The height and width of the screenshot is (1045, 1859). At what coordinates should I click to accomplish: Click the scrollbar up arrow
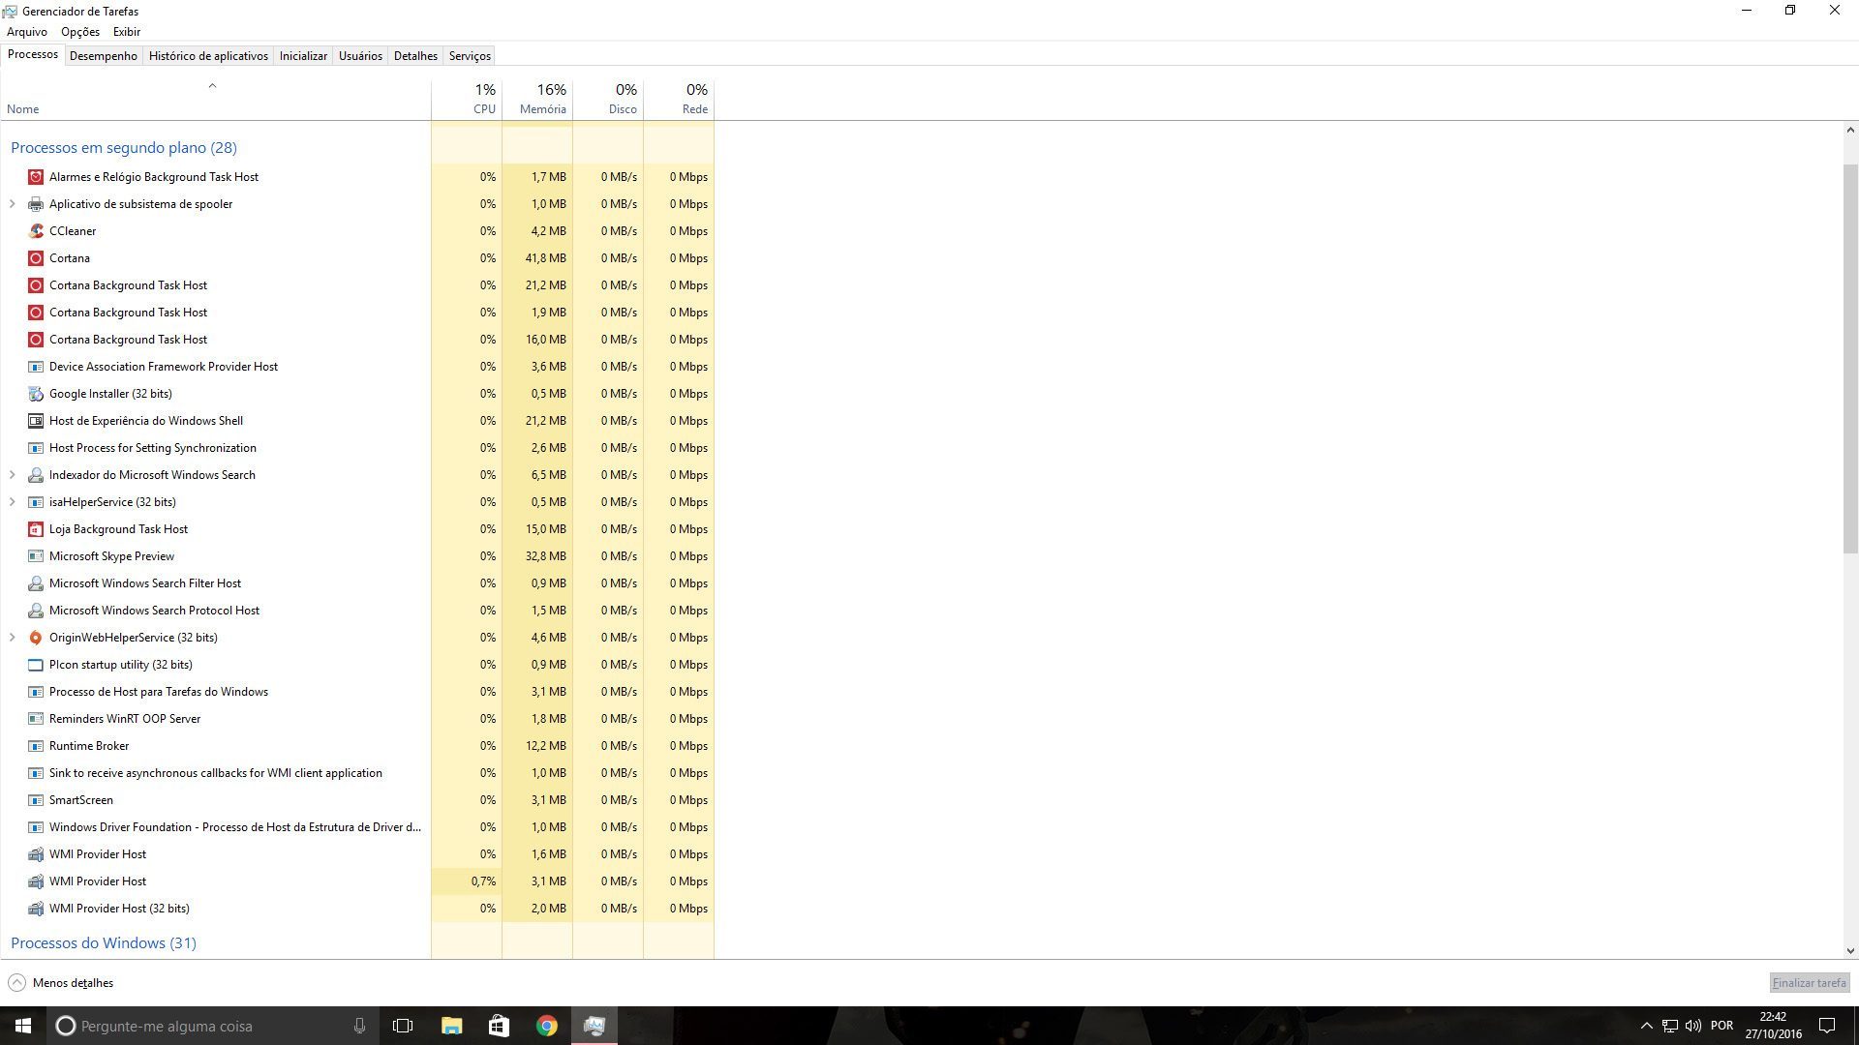pyautogui.click(x=1850, y=130)
